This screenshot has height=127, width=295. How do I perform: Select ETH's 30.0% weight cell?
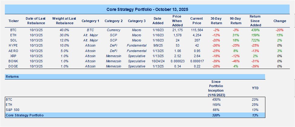[63, 35]
